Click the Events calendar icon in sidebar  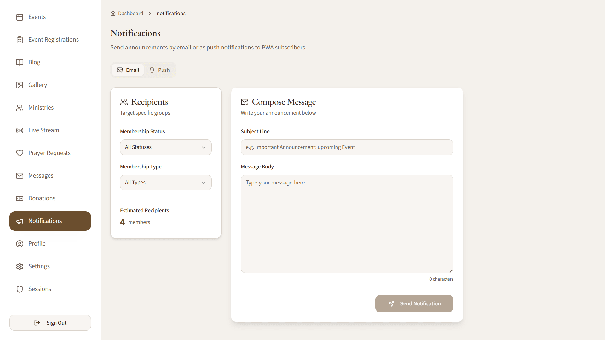coord(20,17)
